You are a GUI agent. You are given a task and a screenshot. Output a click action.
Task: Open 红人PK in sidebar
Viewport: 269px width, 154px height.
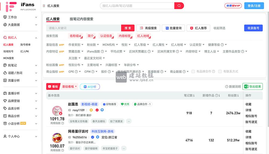click(x=24, y=51)
